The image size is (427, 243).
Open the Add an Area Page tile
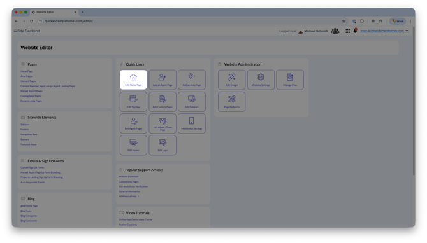(192, 80)
